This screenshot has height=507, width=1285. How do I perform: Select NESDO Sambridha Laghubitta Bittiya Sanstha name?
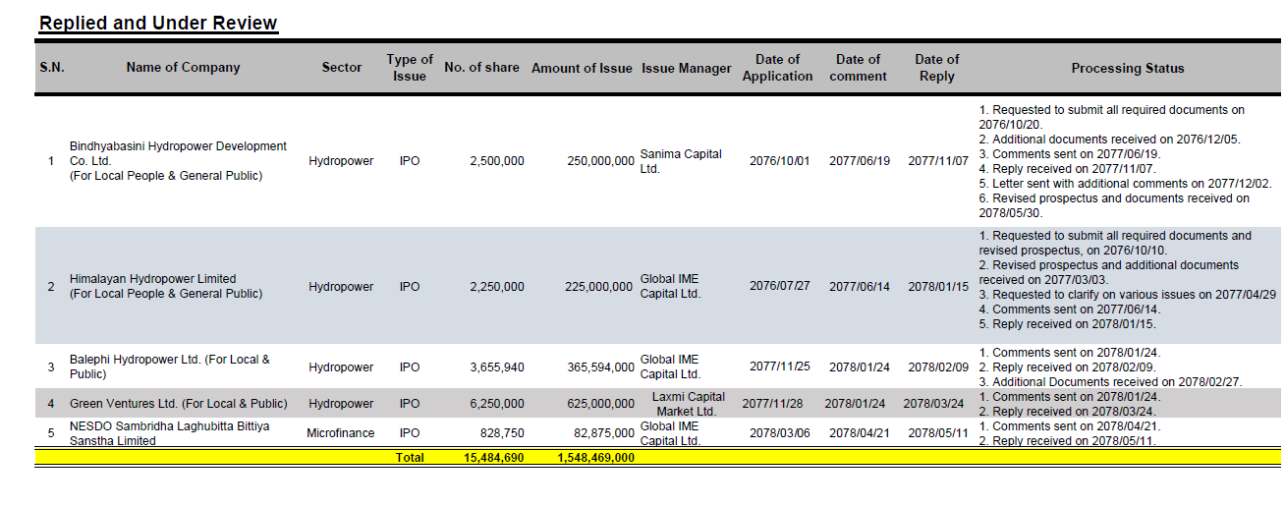pyautogui.click(x=169, y=433)
